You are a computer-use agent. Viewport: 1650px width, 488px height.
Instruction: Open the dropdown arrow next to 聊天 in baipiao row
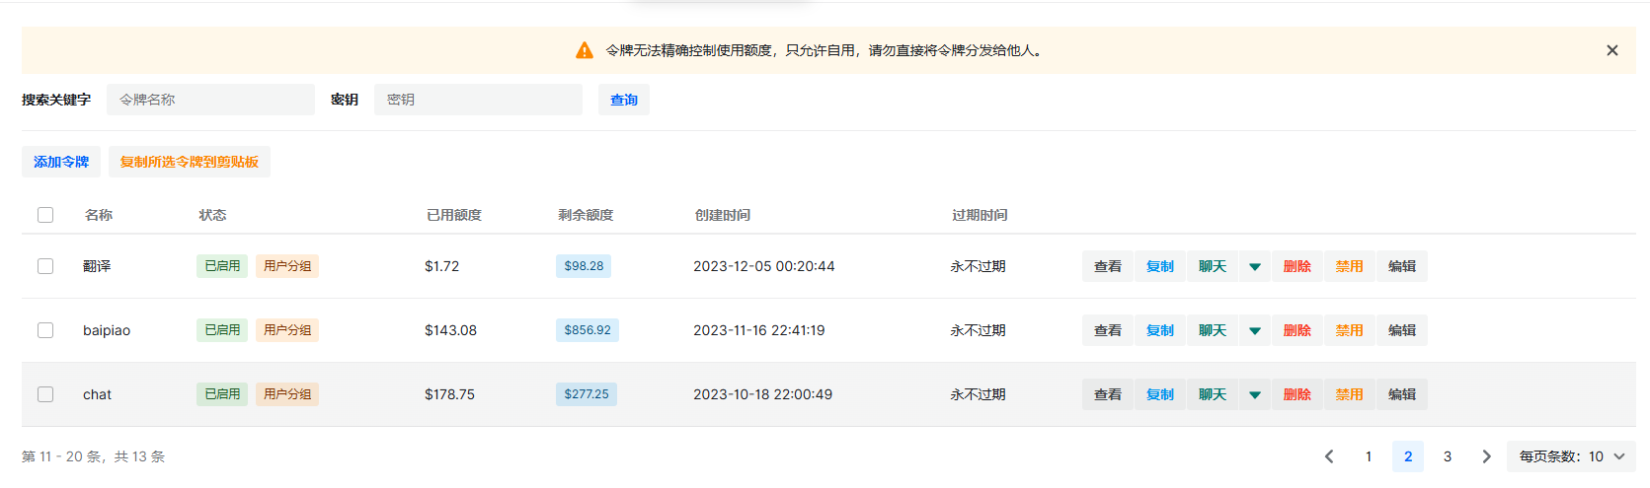point(1254,330)
